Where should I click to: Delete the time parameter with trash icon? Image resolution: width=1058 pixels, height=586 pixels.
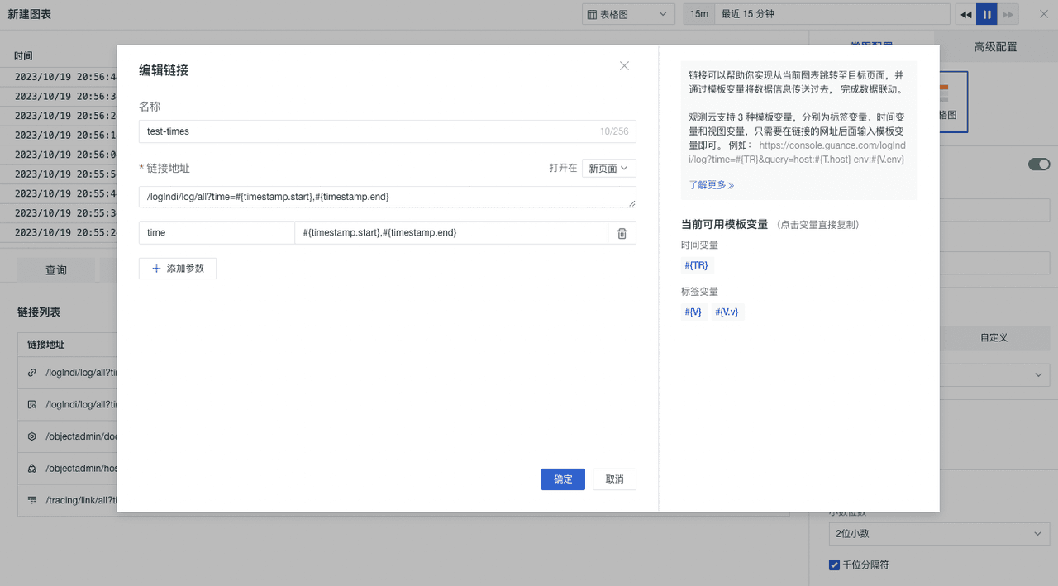pos(622,233)
